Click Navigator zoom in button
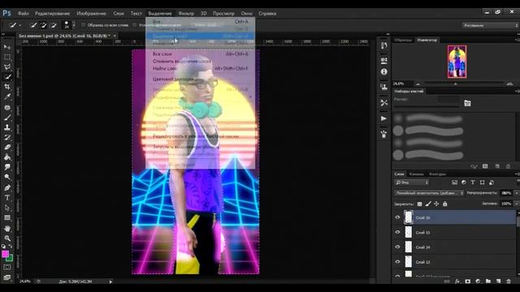This screenshot has width=520, height=292. coord(510,84)
